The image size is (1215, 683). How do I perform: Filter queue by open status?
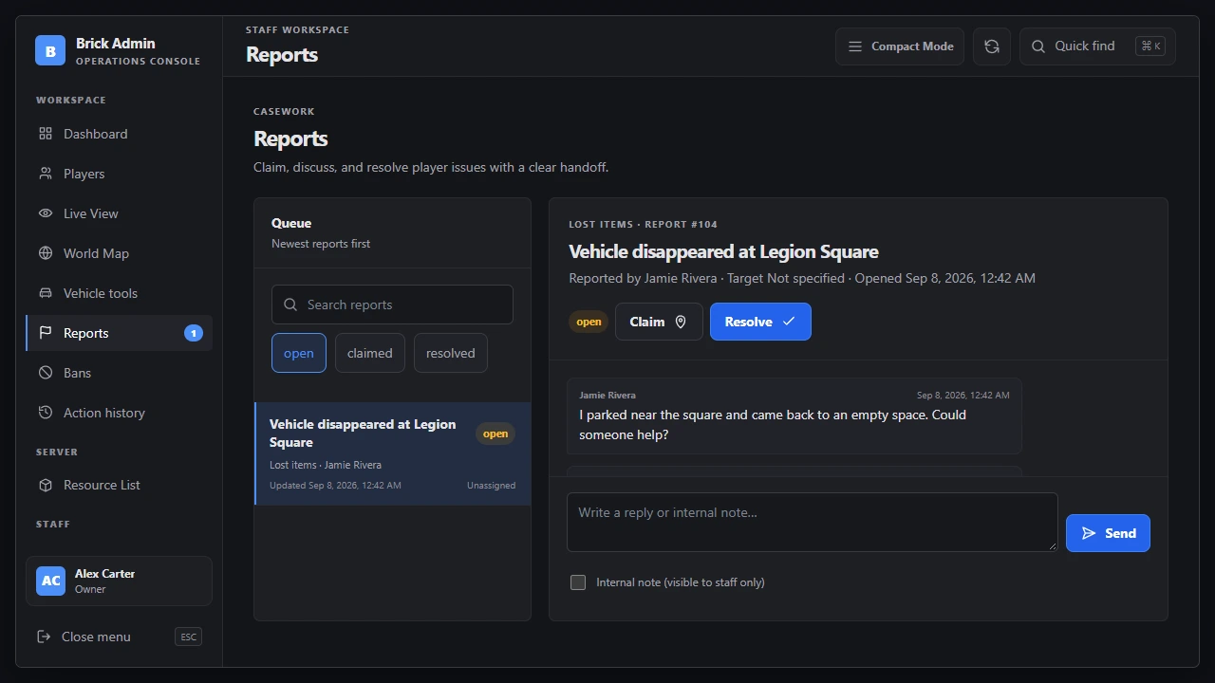pos(299,353)
